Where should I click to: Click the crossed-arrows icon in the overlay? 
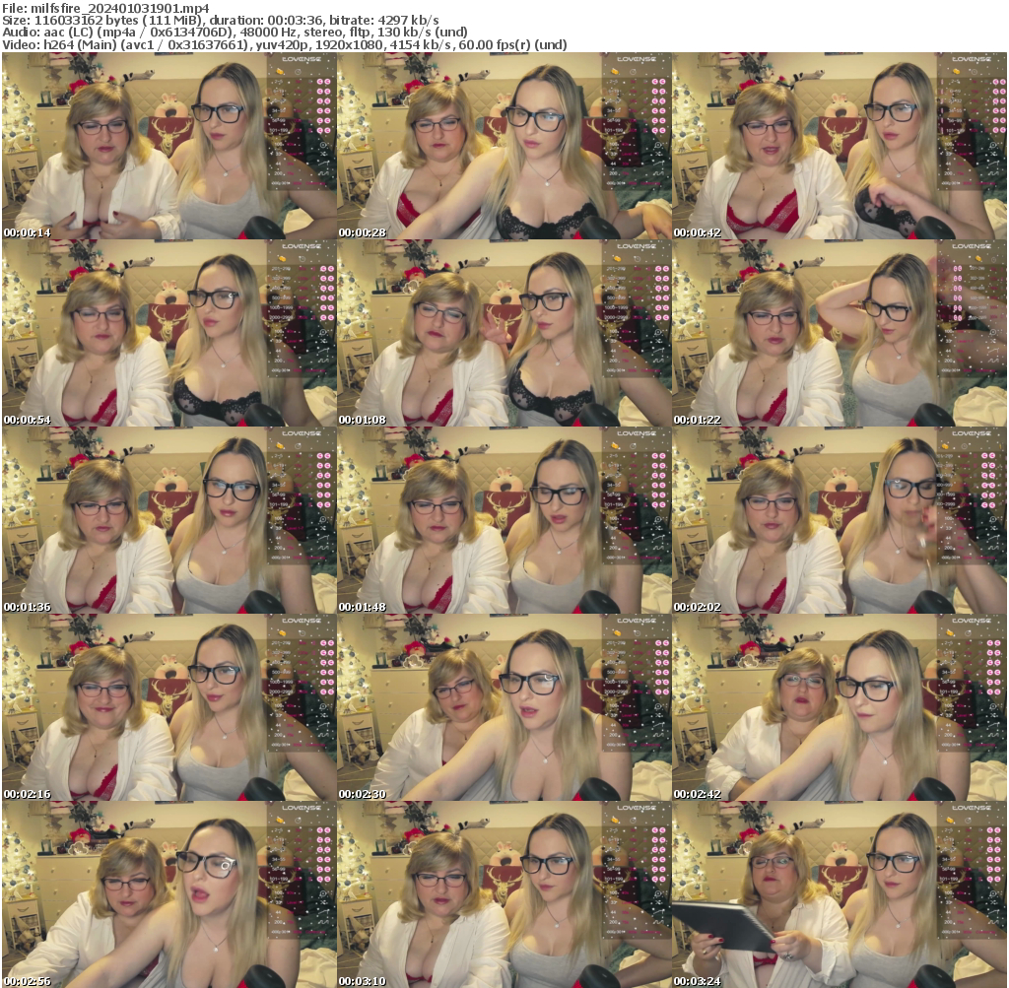323,154
